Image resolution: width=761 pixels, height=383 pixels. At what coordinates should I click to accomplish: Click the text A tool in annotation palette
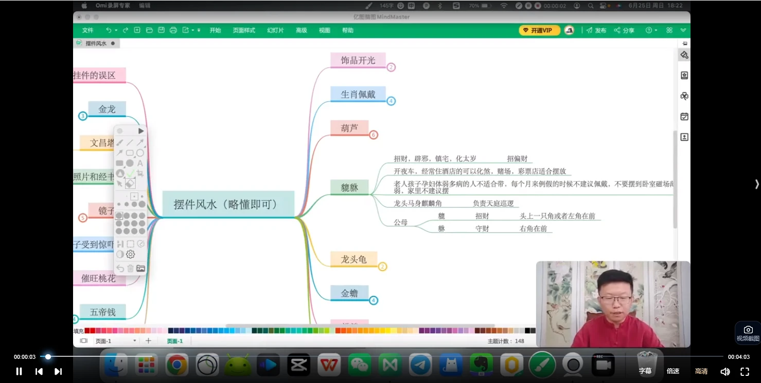click(x=140, y=163)
